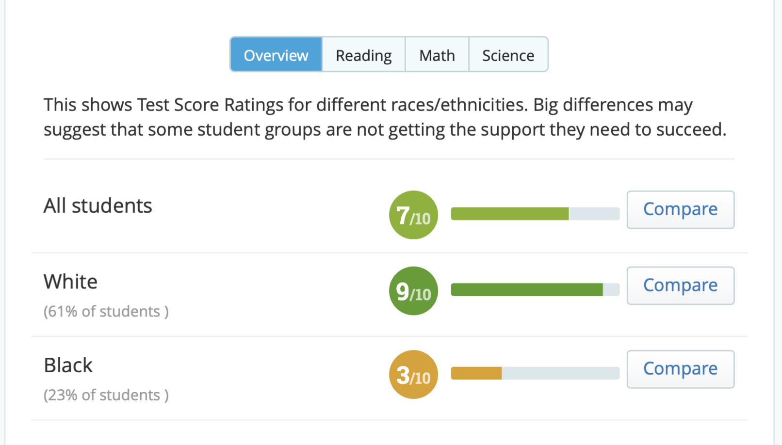Viewport: 782px width, 445px height.
Task: Select the Black group label
Action: point(68,365)
